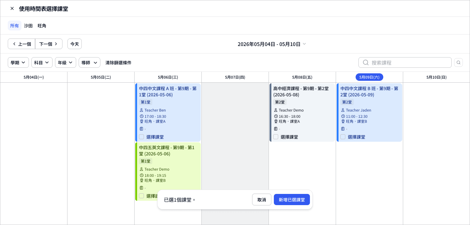This screenshot has width=470, height=225.
Task: Tick 選擇課堂 checkbox for 高中經濟課程 lesson
Action: click(276, 137)
